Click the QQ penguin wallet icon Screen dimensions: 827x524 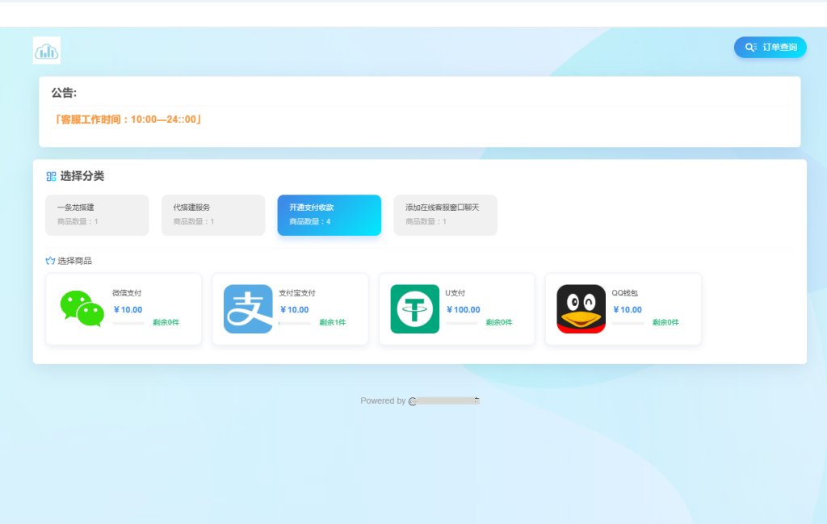pyautogui.click(x=581, y=308)
